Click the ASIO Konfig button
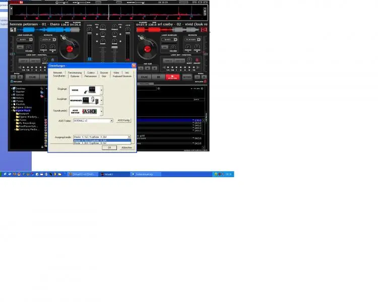 click(124, 121)
